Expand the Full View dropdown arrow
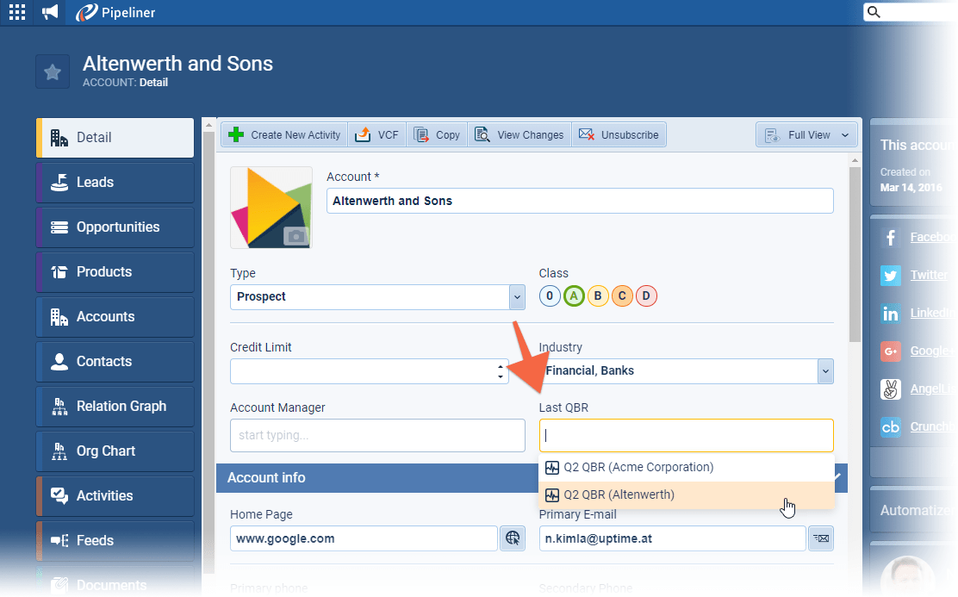 (x=843, y=134)
